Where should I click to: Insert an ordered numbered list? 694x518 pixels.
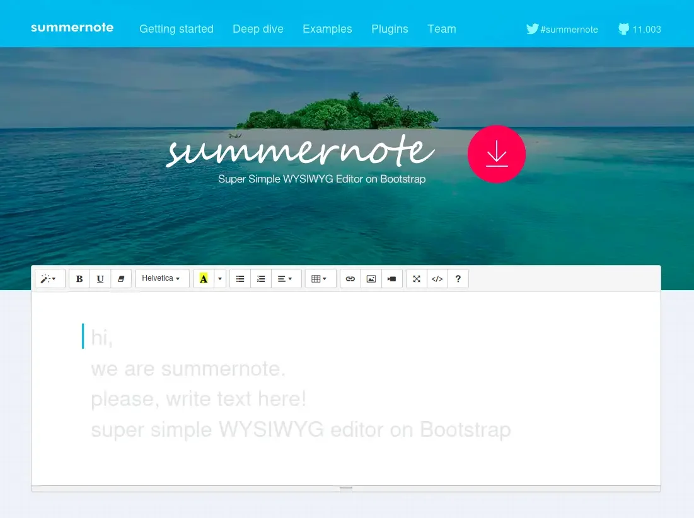[x=261, y=279]
